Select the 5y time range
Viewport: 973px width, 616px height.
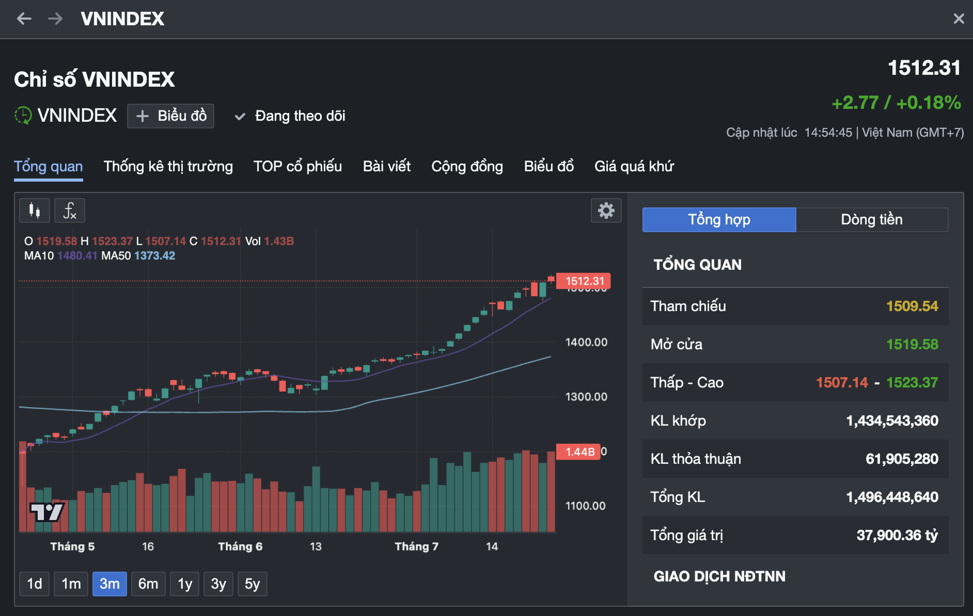coord(252,584)
